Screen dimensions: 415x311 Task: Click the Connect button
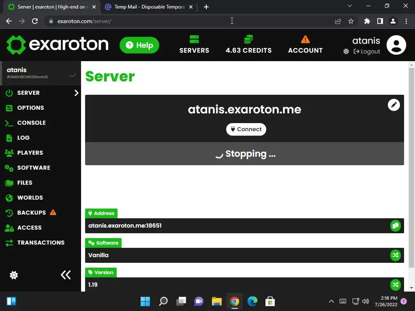(246, 129)
